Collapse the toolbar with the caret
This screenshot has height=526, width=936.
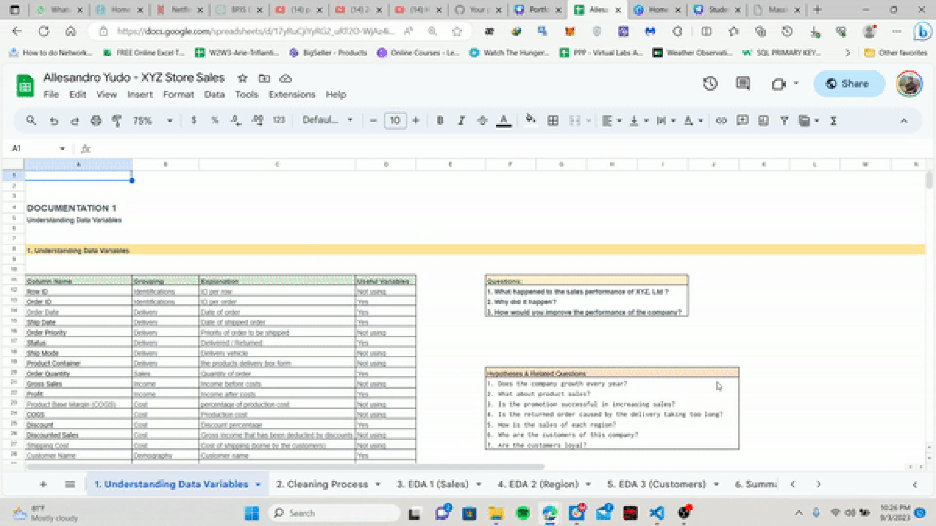(904, 120)
